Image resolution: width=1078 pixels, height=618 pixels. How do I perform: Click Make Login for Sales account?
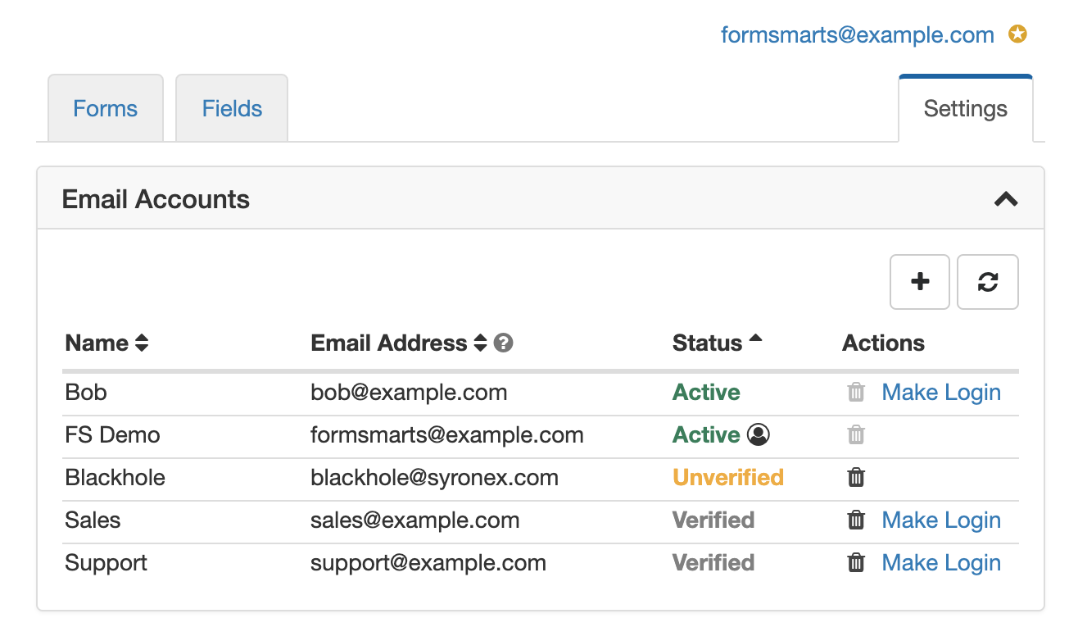point(941,520)
